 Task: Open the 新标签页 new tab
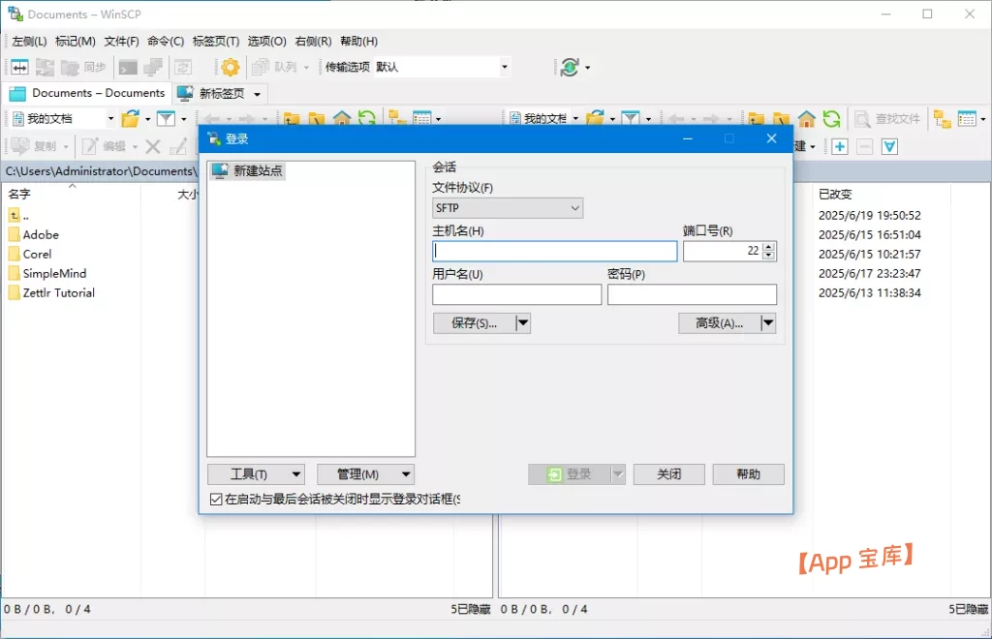(212, 94)
